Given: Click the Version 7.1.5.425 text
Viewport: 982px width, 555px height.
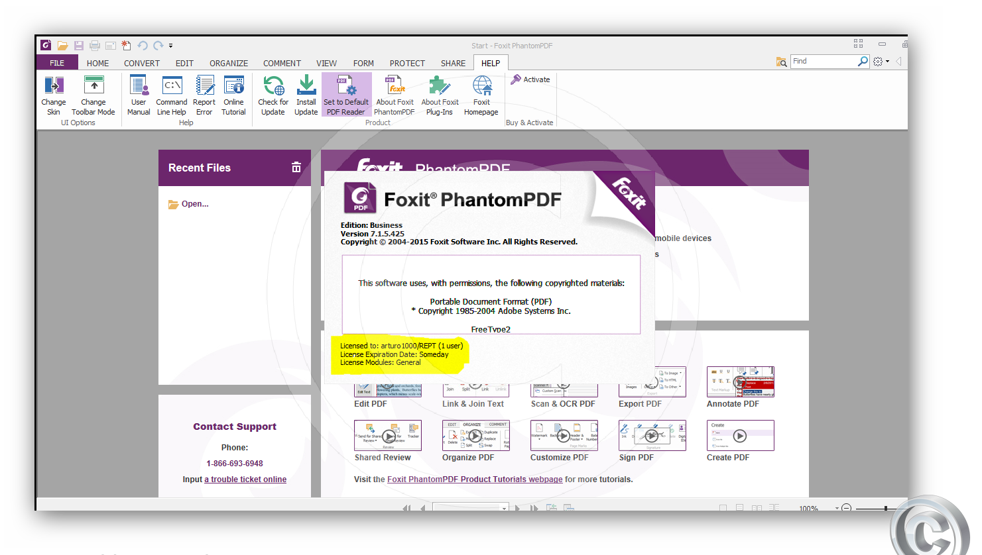Looking at the screenshot, I should point(373,234).
